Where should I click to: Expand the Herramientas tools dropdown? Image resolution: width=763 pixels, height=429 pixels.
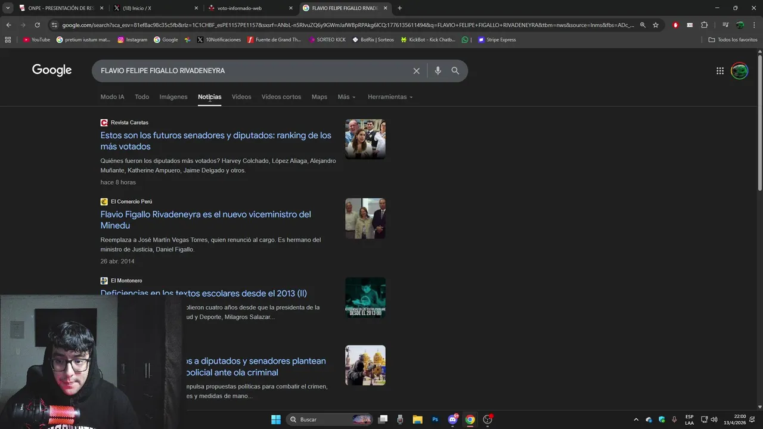390,97
